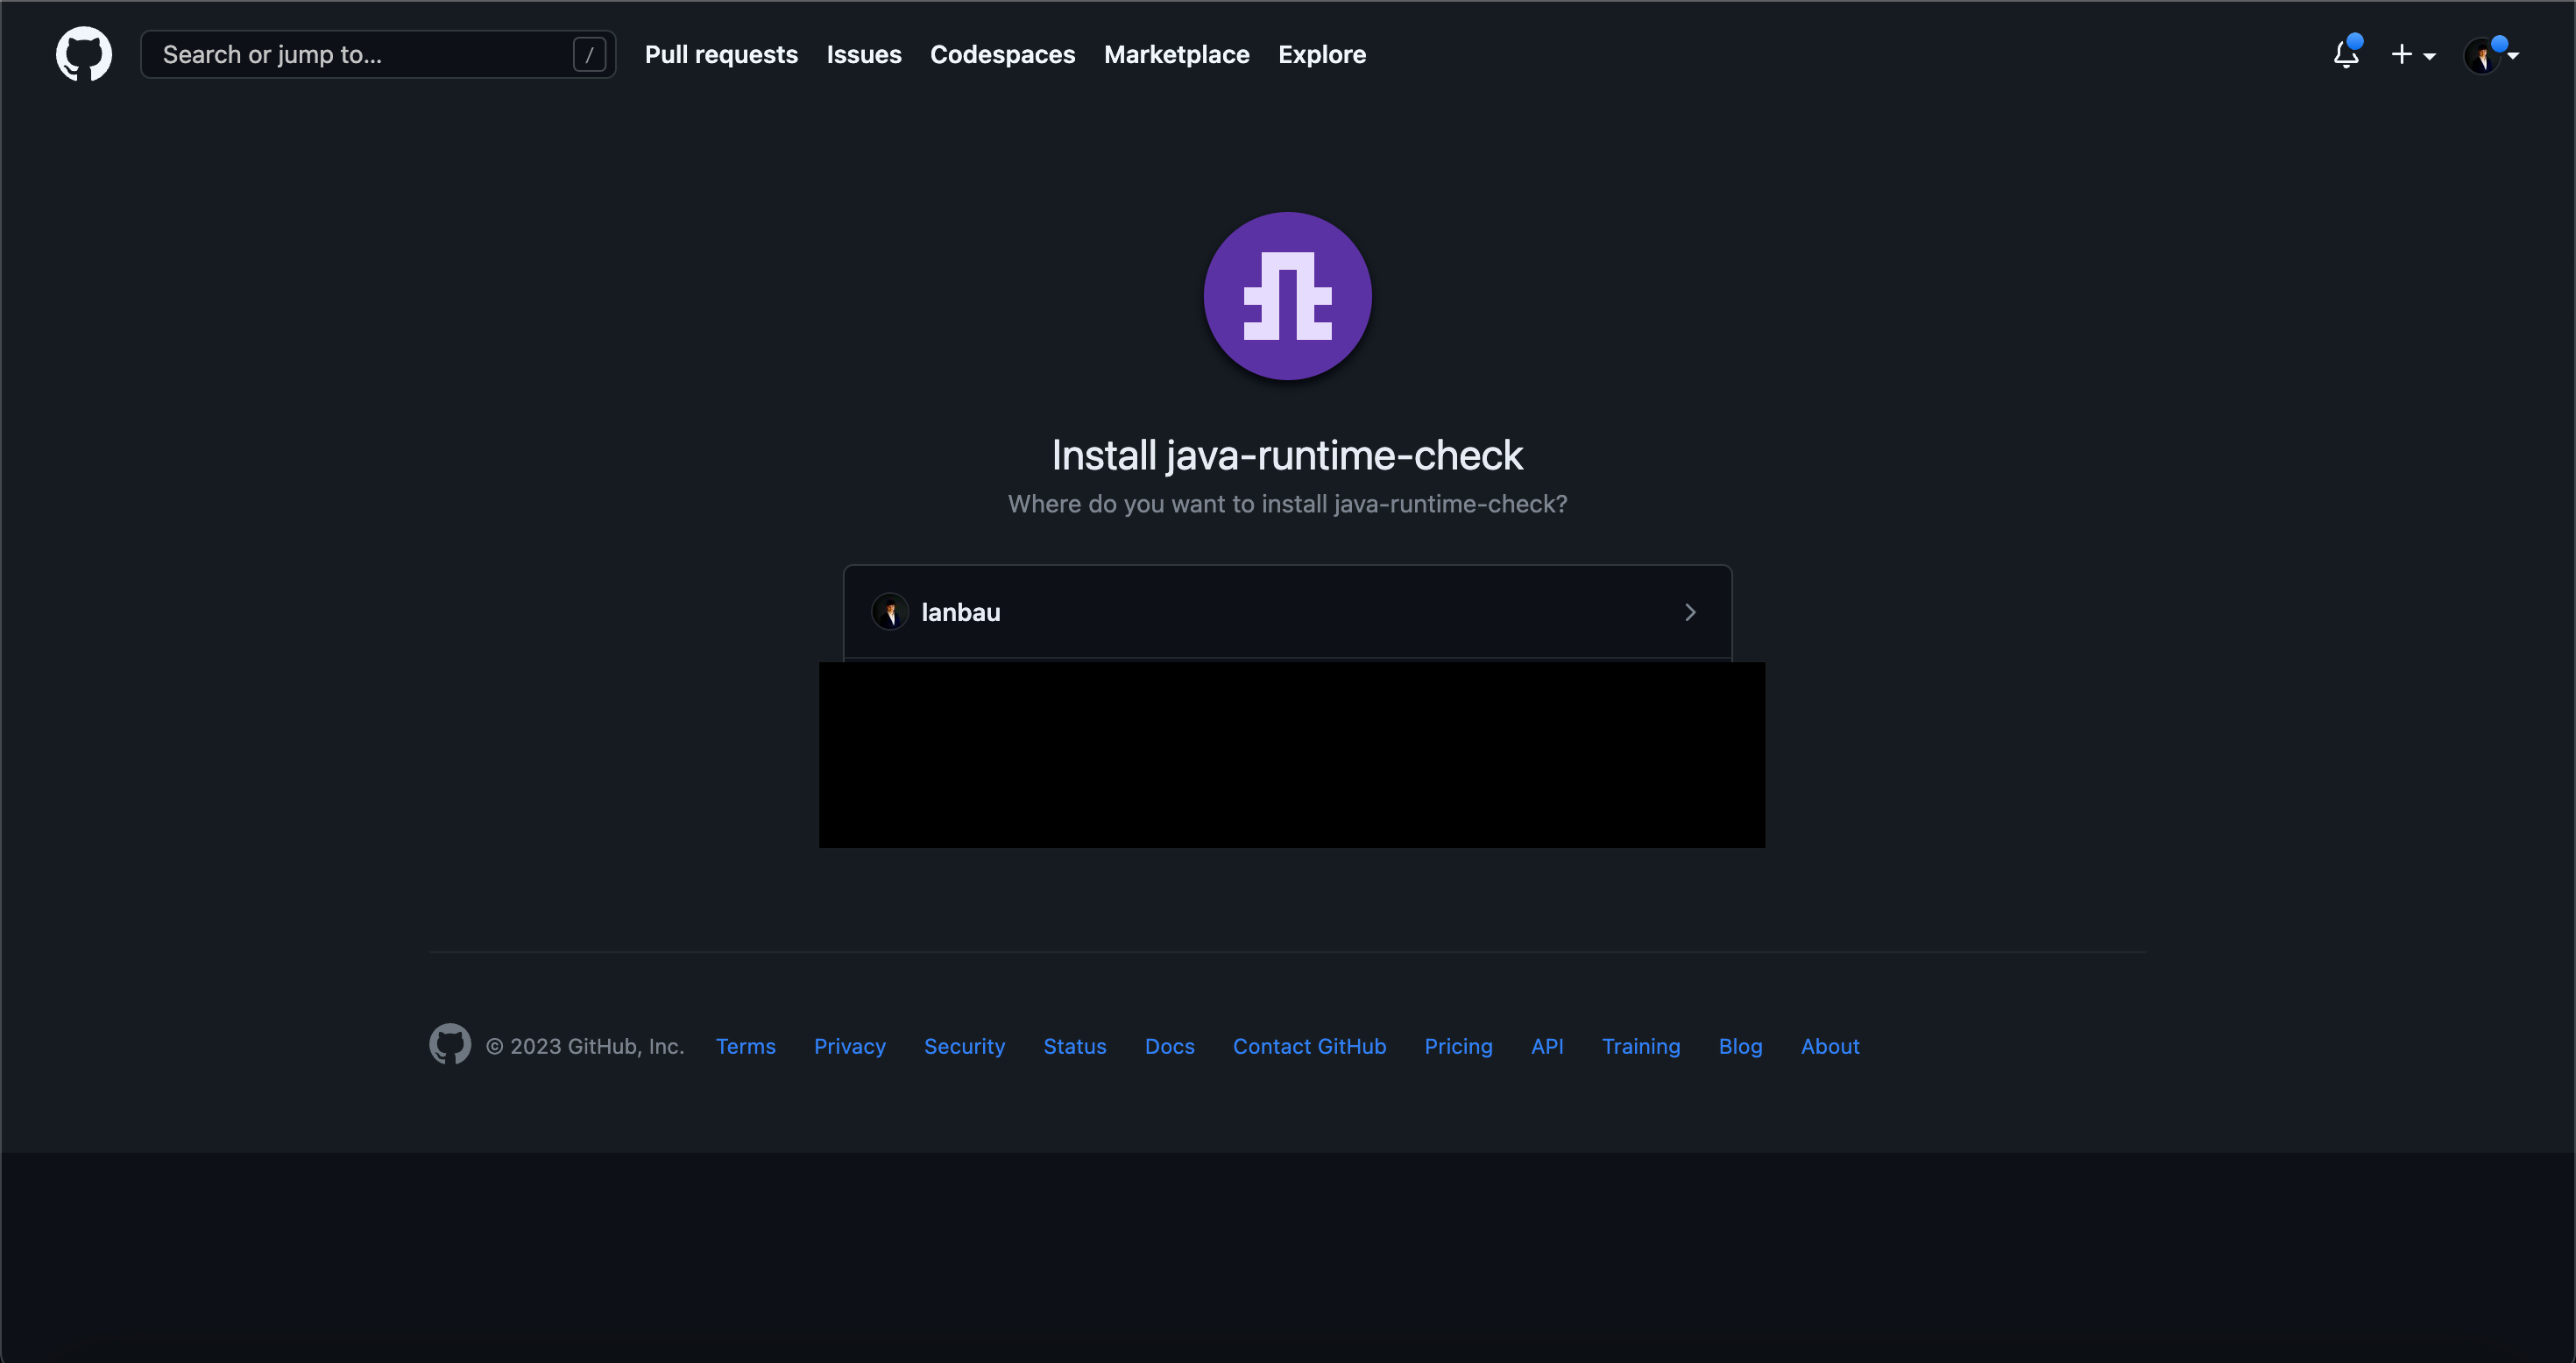
Task: Click the slash shortcut key icon in search
Action: pos(589,54)
